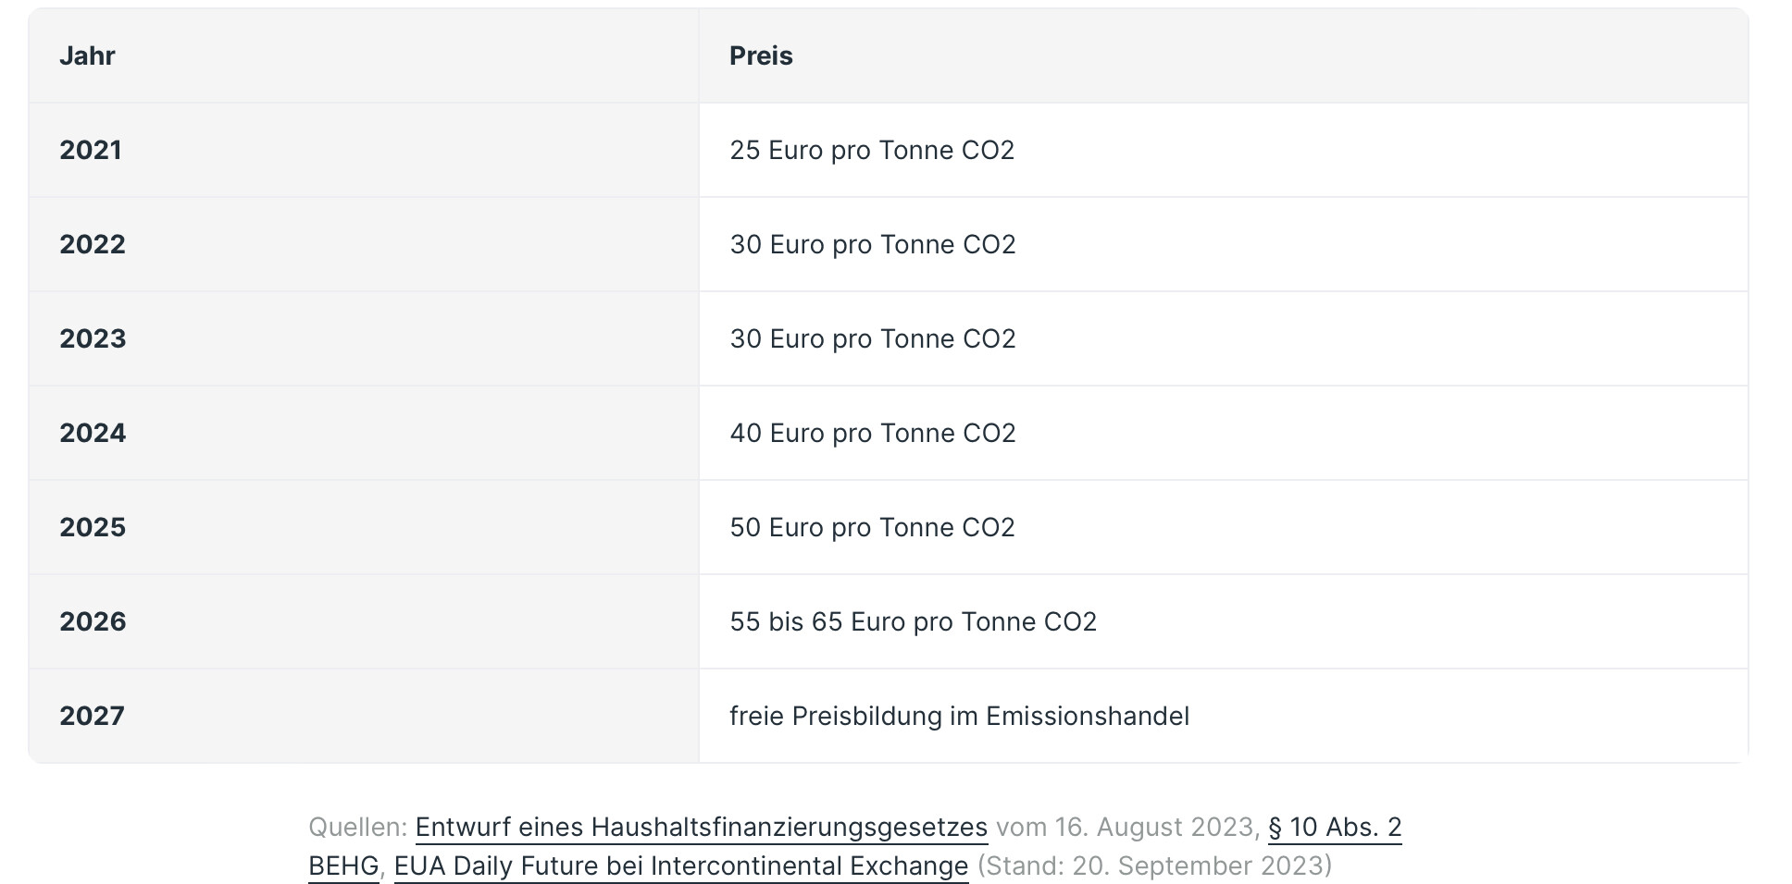Select the "50 Euro pro Tonne CO2" cell
Screen dimensions: 1792x884
click(x=872, y=528)
